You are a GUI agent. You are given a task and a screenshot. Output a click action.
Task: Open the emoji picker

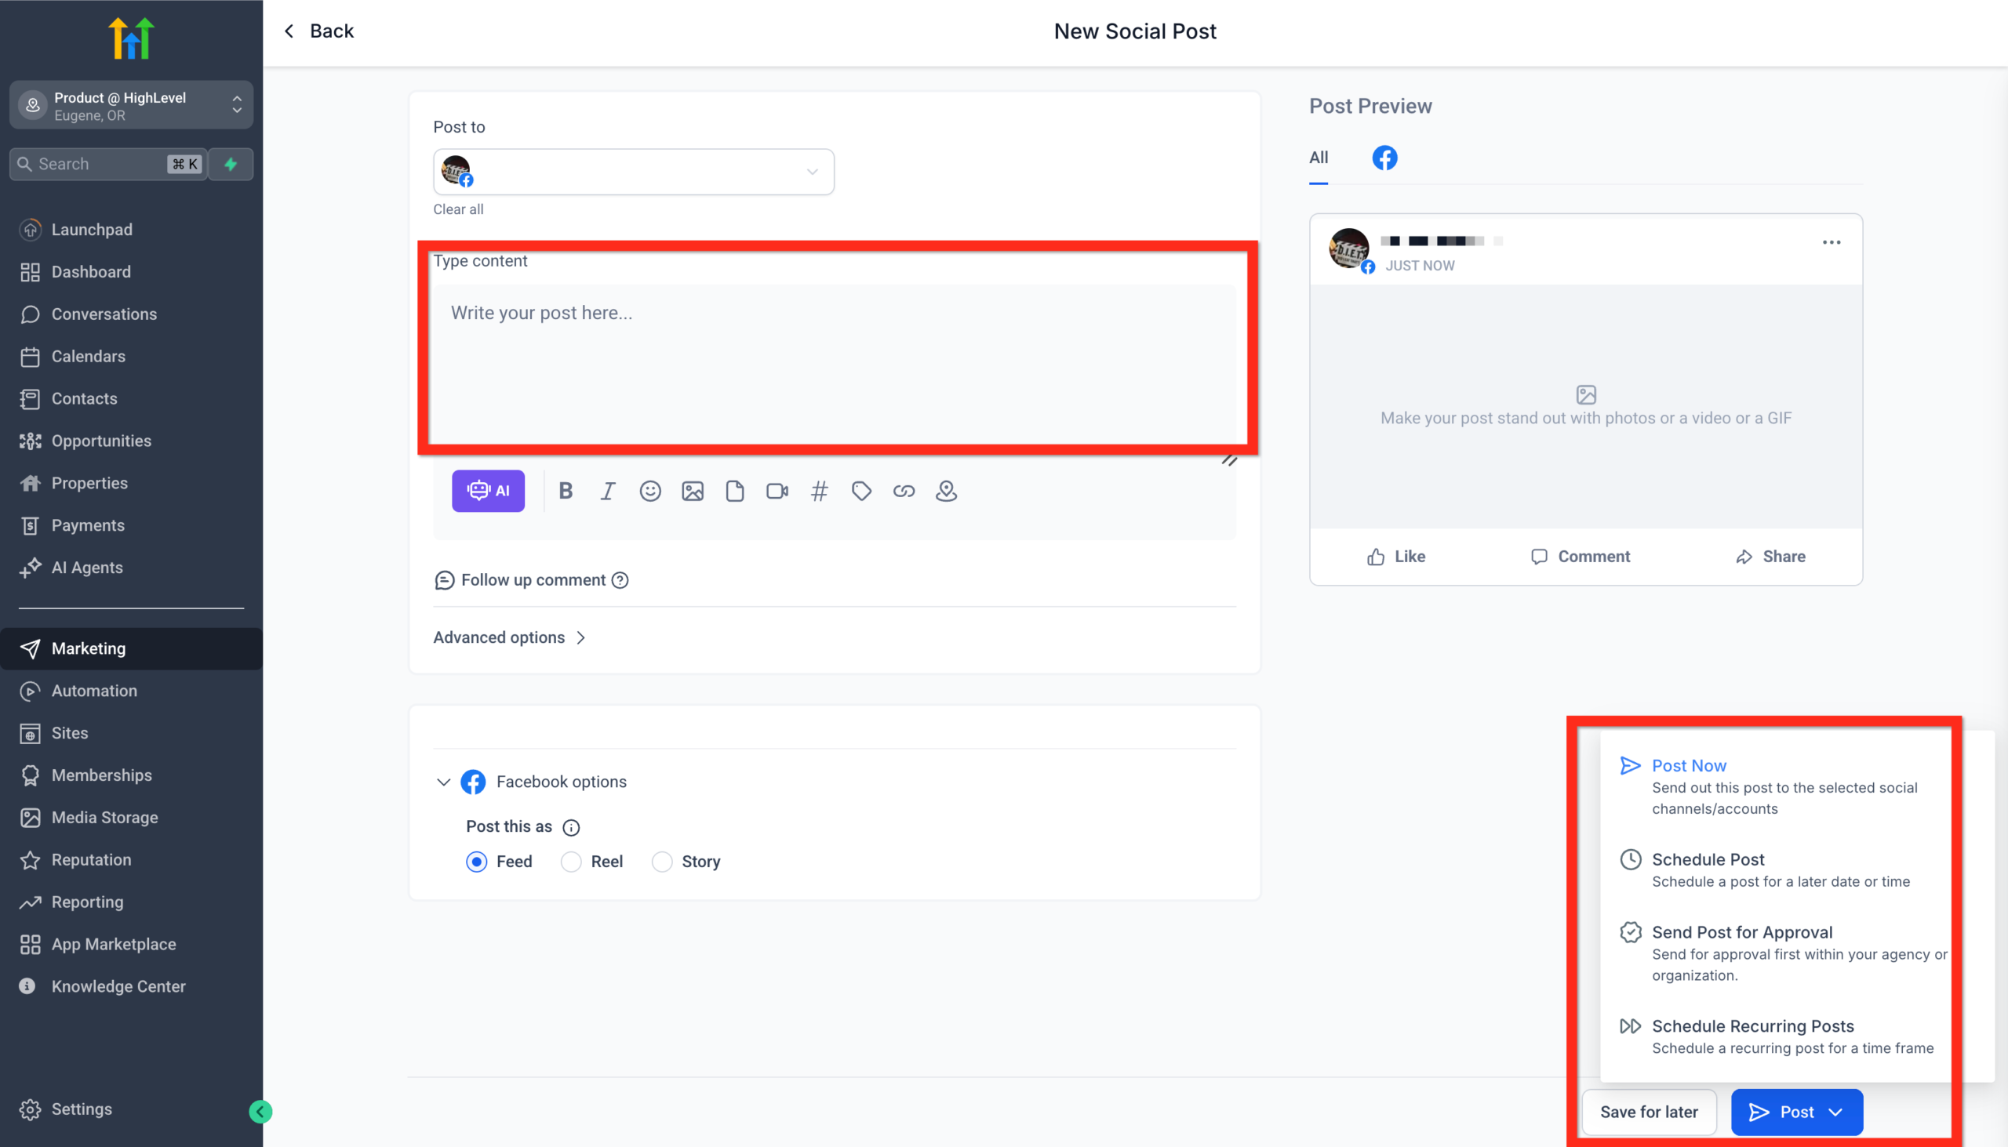coord(650,490)
